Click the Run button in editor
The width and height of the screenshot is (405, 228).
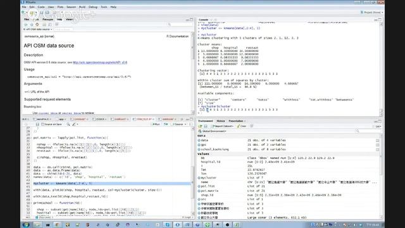156,124
